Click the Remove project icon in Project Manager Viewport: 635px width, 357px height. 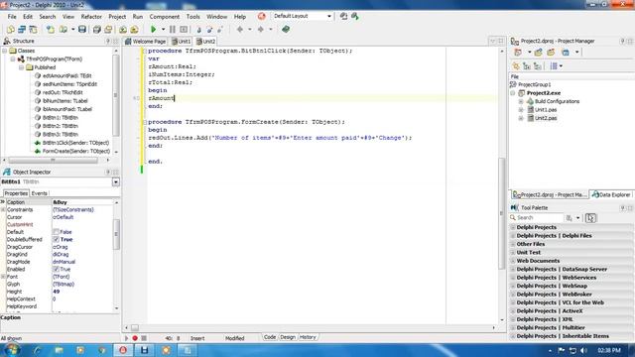click(551, 53)
